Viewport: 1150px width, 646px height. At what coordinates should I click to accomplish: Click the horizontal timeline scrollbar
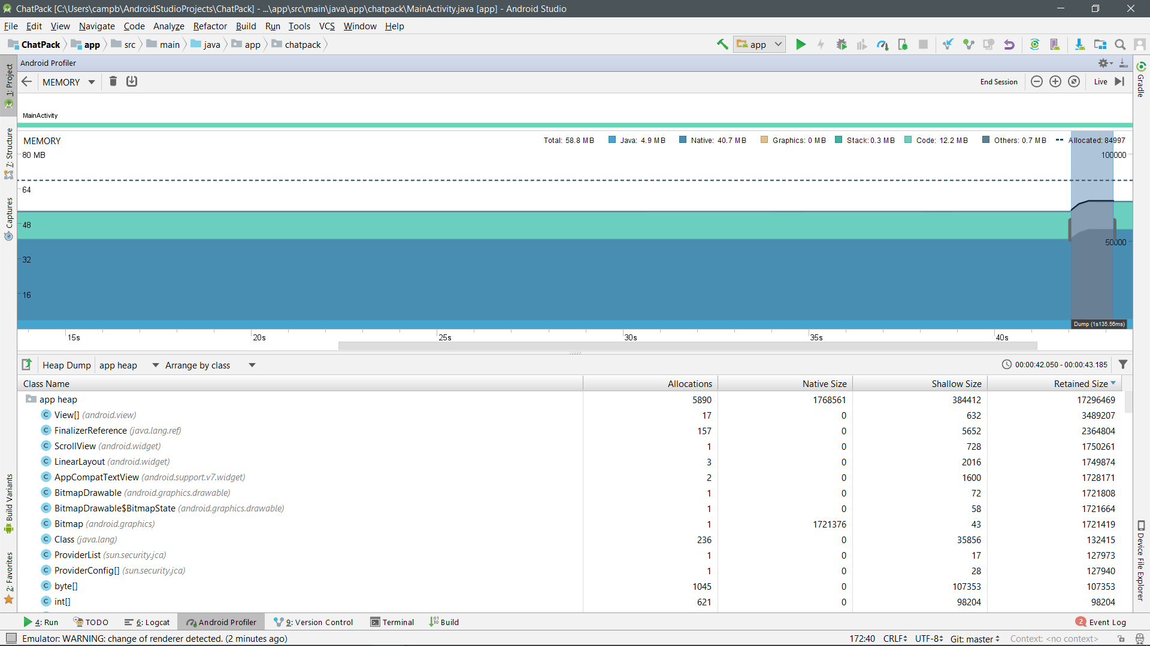(x=687, y=346)
